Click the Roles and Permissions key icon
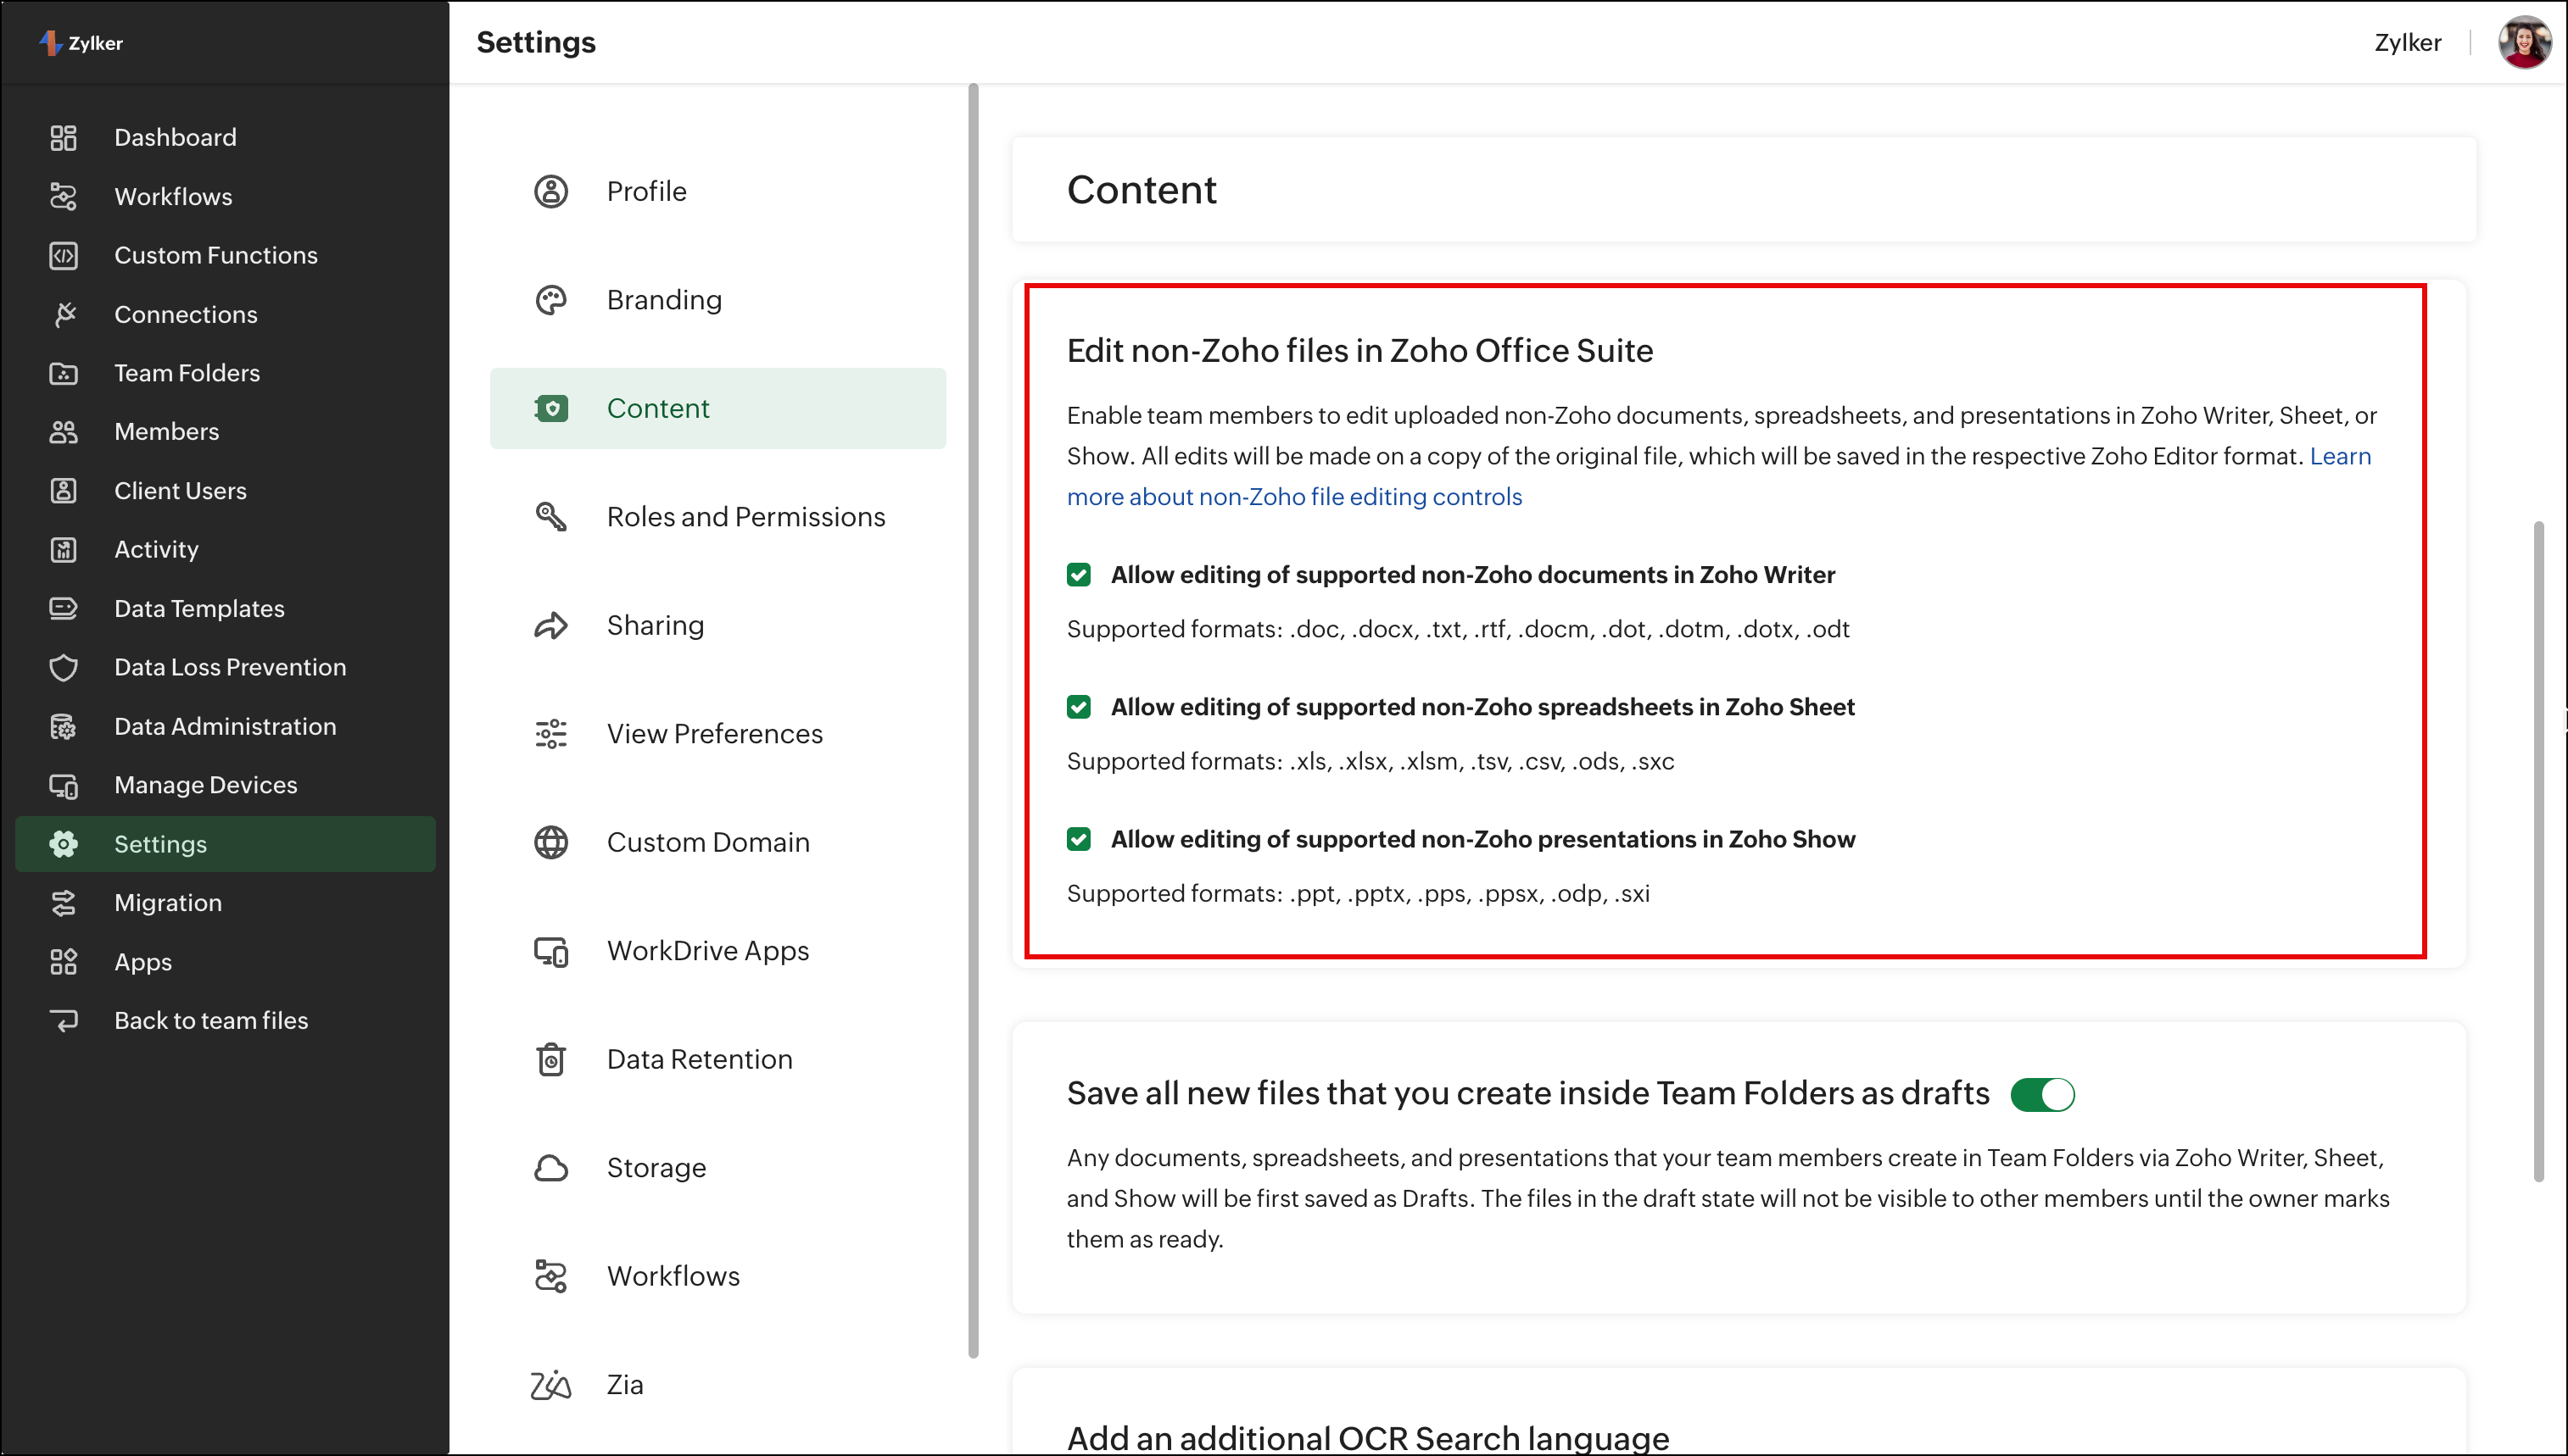The image size is (2568, 1456). point(550,517)
